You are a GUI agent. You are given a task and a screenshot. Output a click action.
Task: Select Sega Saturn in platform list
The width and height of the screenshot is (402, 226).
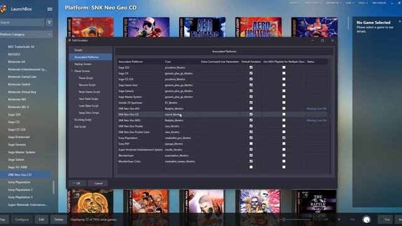16,159
